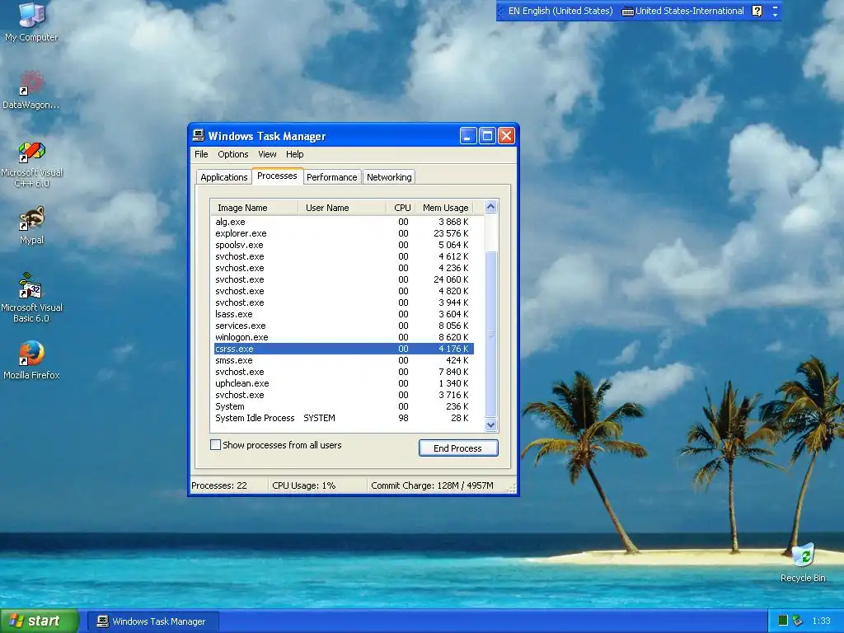
Task: Switch to the Networking tab
Action: (x=389, y=177)
